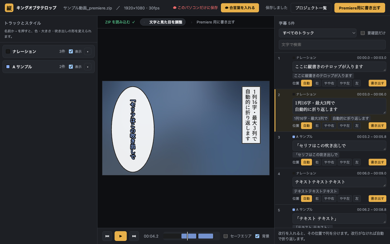Click the テキストテキストテキスト chip under caption 4
Image resolution: width=390 pixels, height=244 pixels.
(316, 191)
